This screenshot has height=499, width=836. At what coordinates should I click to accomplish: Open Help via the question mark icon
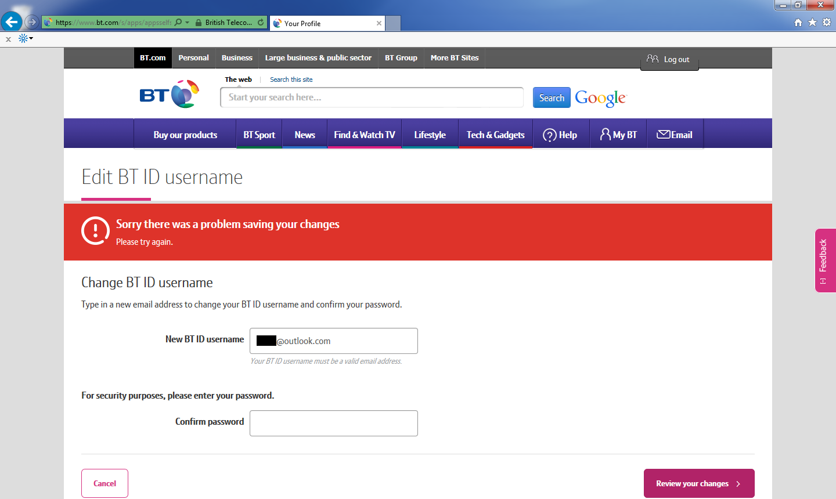coord(550,134)
